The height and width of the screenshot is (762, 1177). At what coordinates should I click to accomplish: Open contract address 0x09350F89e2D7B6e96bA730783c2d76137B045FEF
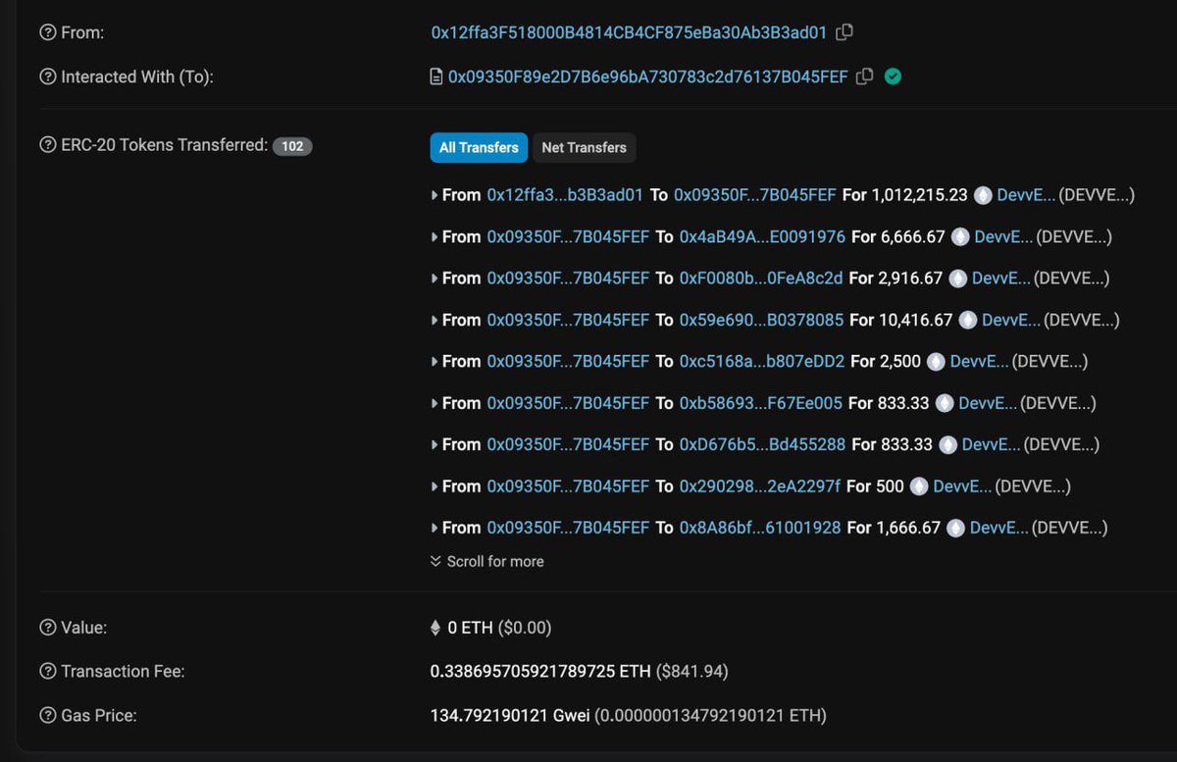tap(647, 76)
